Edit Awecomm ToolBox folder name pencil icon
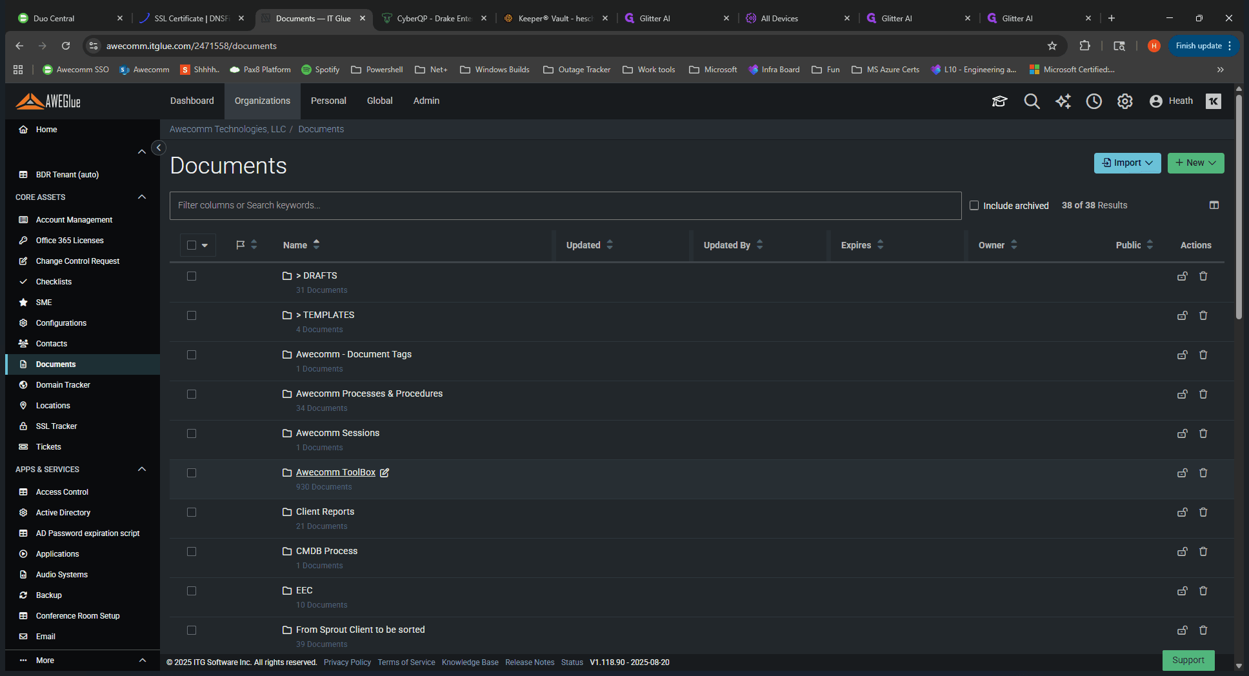The width and height of the screenshot is (1249, 676). (385, 473)
